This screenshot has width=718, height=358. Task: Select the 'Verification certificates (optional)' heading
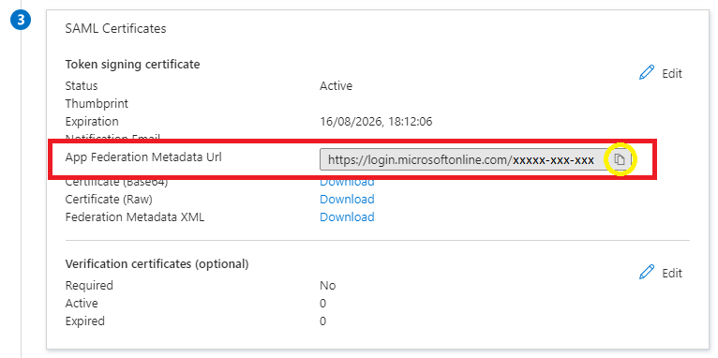(157, 264)
